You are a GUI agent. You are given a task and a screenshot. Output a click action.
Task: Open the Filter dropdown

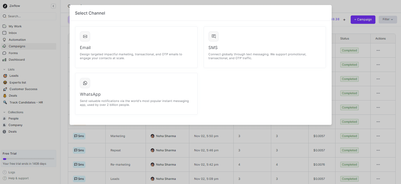[x=388, y=19]
